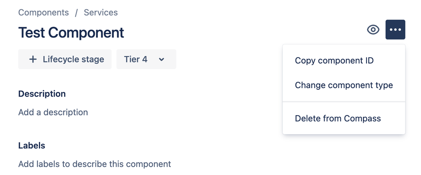The width and height of the screenshot is (421, 175).
Task: Click the Labels section heading
Action: pyautogui.click(x=32, y=145)
